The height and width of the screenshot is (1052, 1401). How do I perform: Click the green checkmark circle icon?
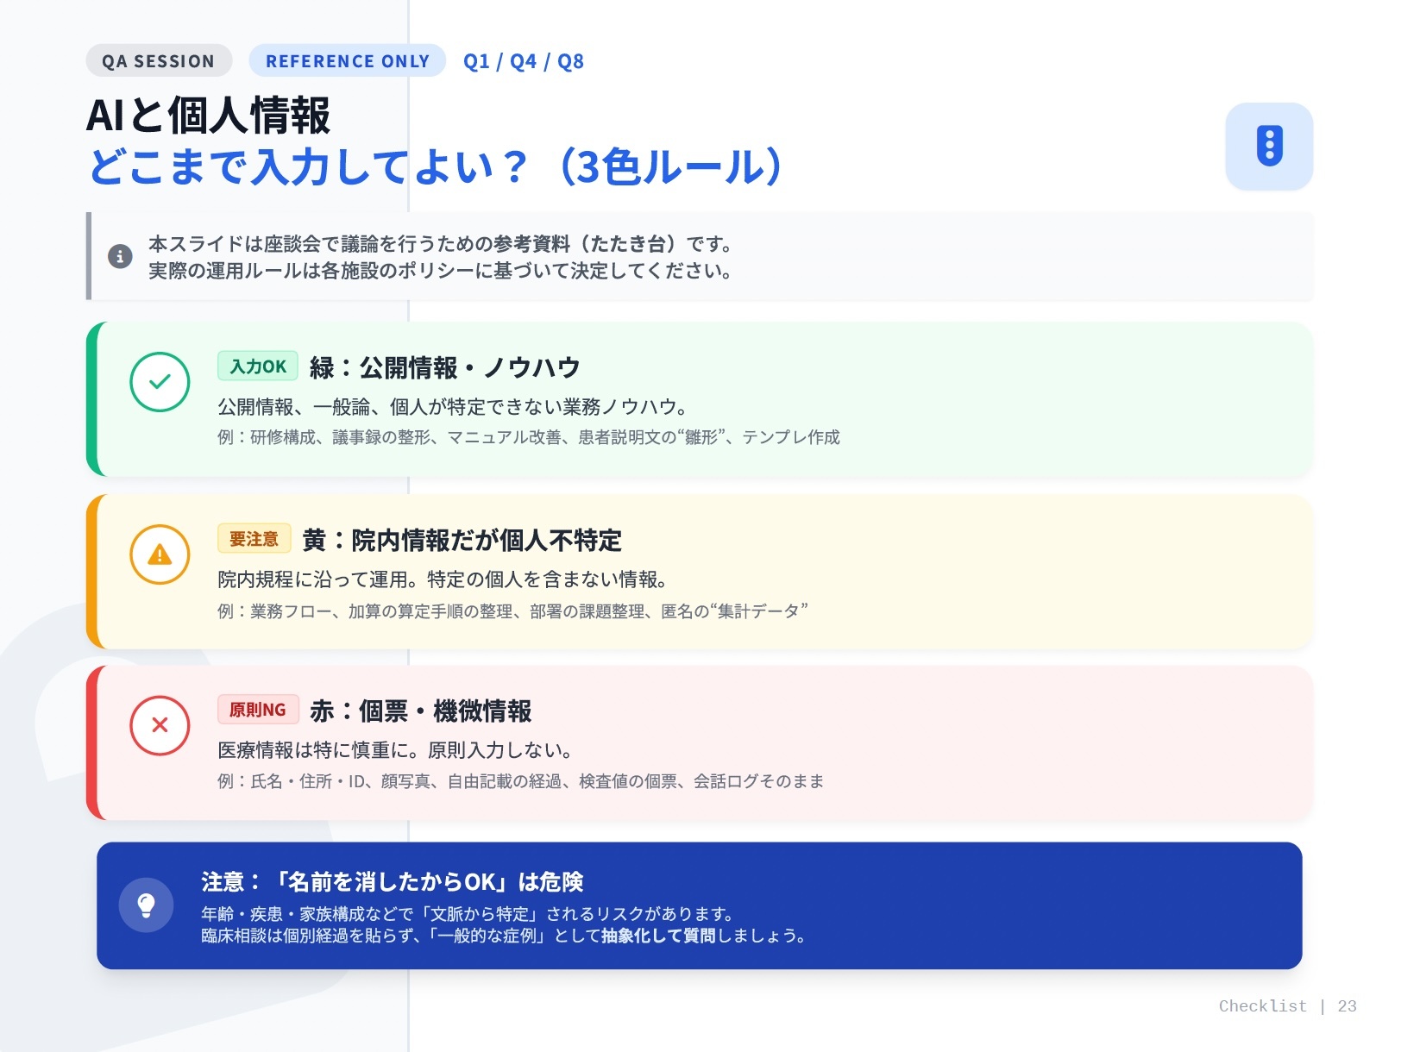tap(160, 382)
